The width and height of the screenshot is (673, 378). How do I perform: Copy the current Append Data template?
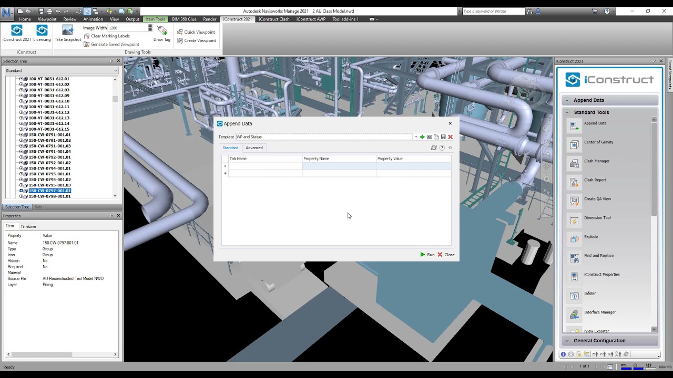click(x=436, y=137)
